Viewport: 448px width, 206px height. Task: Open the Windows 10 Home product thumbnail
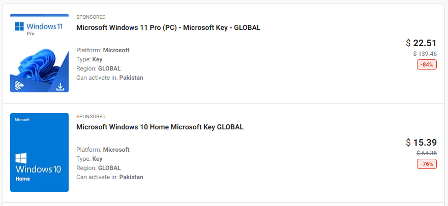point(40,152)
